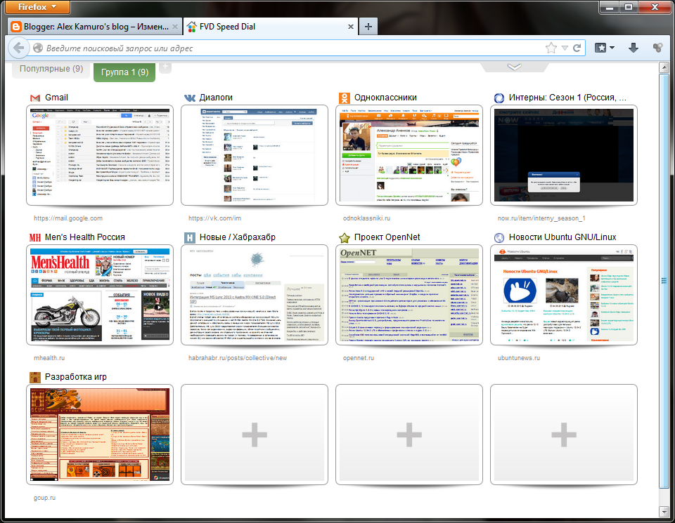The image size is (675, 523).
Task: Click the identity globe icon in address bar
Action: [x=38, y=48]
